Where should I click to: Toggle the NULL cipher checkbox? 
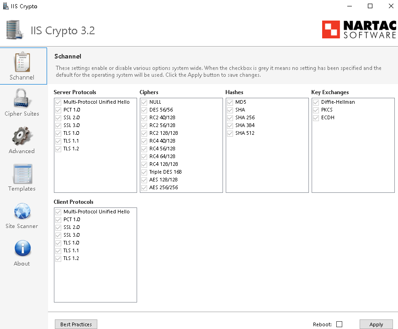tap(144, 102)
